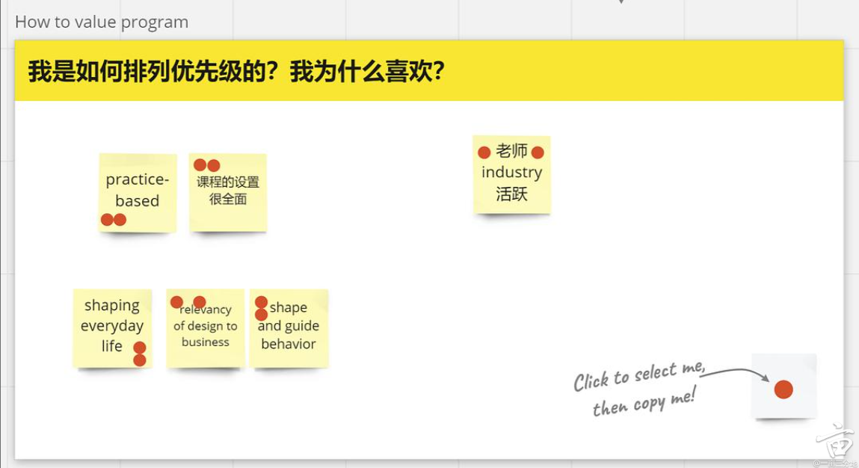This screenshot has height=468, width=859.
Task: Select the practice-based sticky note
Action: tap(138, 190)
